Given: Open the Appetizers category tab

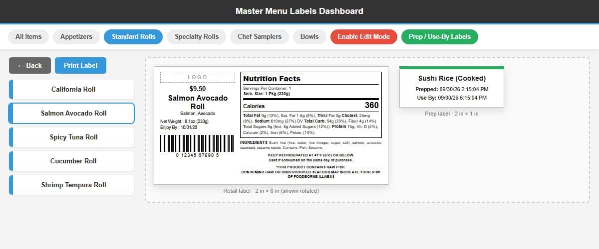Looking at the screenshot, I should (76, 37).
